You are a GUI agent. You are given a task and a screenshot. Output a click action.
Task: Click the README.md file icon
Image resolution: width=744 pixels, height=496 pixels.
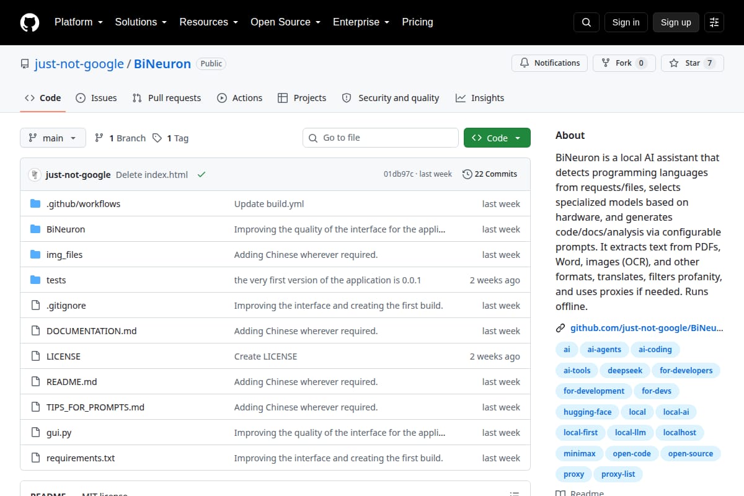pos(35,382)
